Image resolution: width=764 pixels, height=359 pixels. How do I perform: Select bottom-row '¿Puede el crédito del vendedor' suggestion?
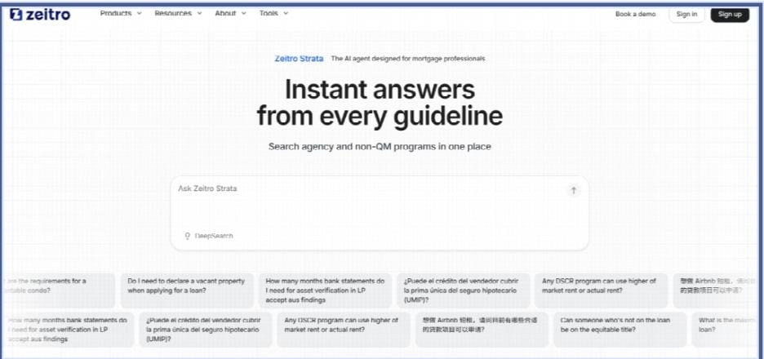[206, 330]
